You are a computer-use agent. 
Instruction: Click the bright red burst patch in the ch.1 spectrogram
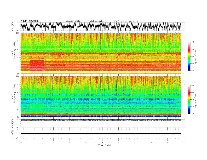[37, 65]
